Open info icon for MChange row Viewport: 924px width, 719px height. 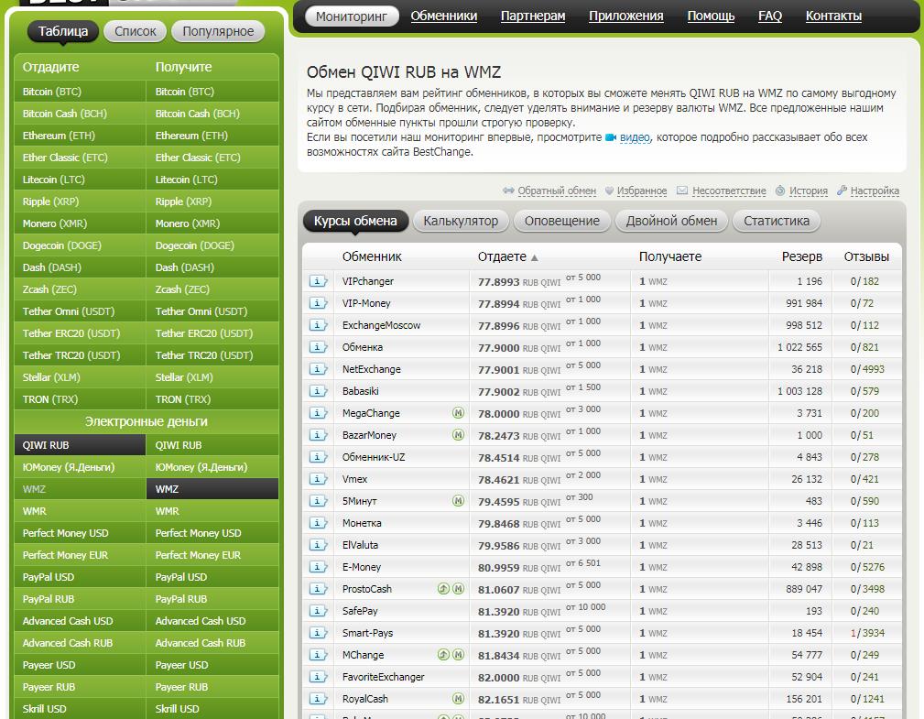pyautogui.click(x=318, y=655)
